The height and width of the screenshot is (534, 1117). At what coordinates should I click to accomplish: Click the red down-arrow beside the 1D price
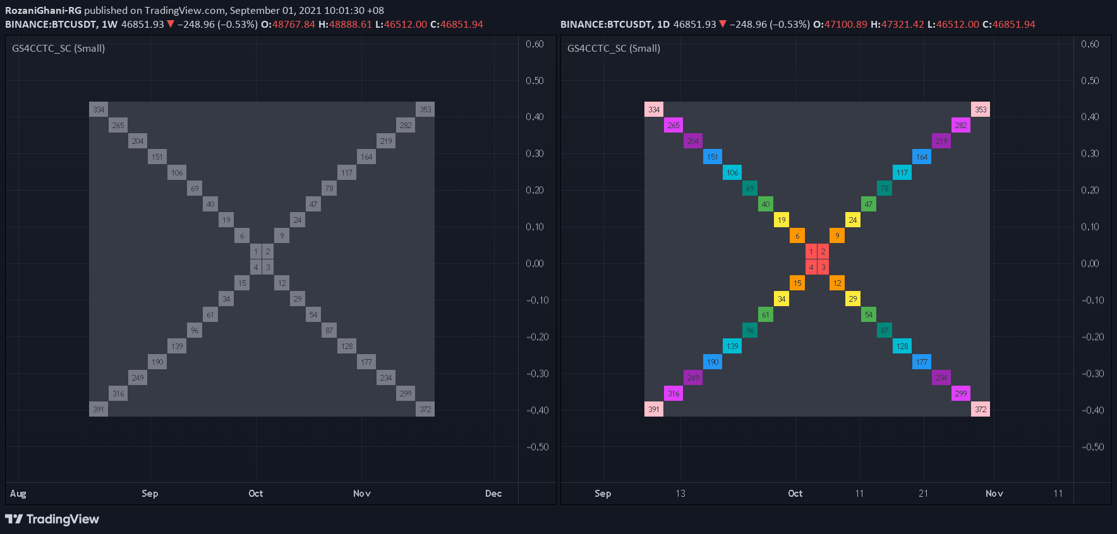tap(722, 24)
